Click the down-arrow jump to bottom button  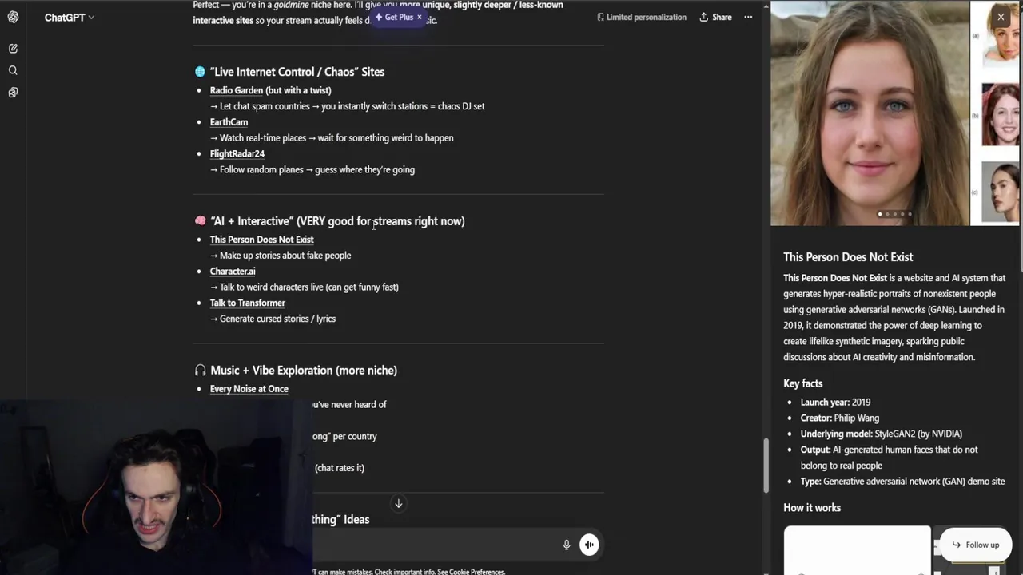click(x=398, y=503)
